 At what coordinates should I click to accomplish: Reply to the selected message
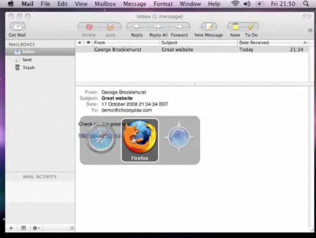(x=137, y=26)
